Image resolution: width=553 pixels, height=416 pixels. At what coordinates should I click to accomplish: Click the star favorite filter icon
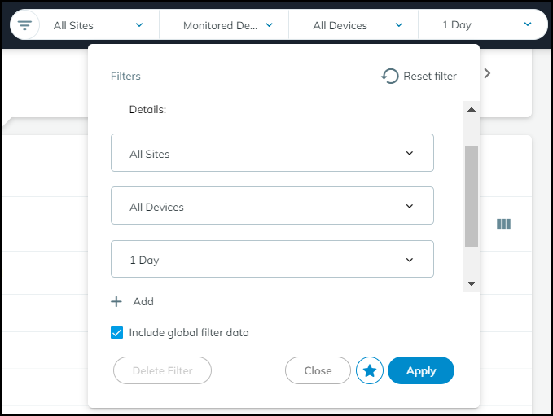(370, 371)
